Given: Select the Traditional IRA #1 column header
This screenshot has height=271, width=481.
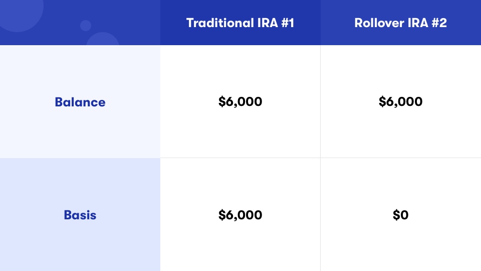Looking at the screenshot, I should (240, 23).
